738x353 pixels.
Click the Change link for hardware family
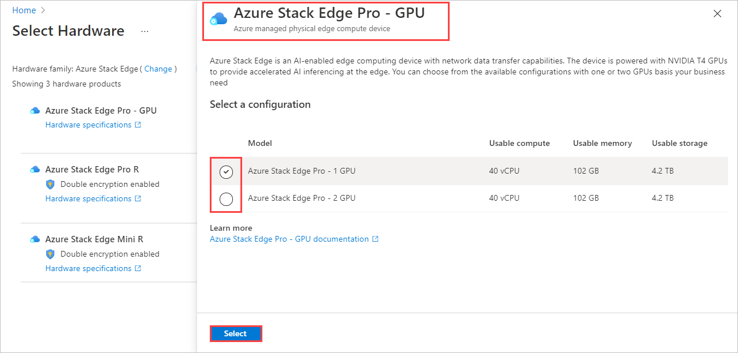tap(158, 69)
